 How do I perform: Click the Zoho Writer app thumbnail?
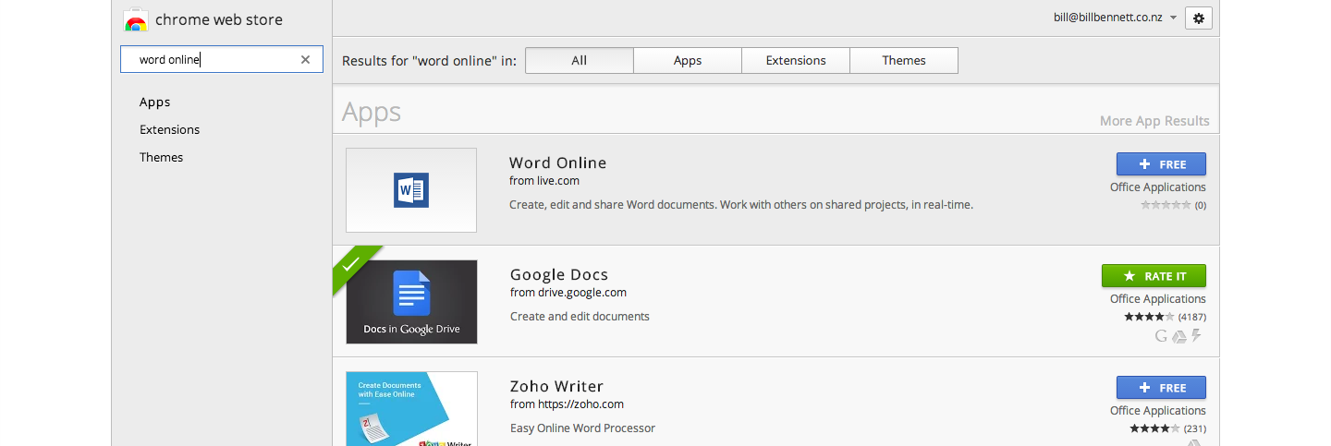pyautogui.click(x=411, y=408)
